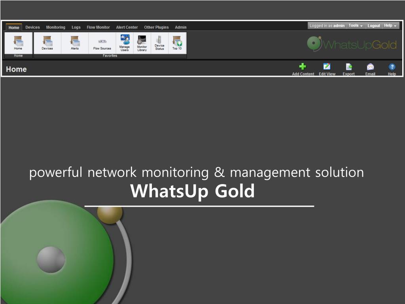Switch to the Monitoring tab
This screenshot has width=405, height=304.
[55, 27]
